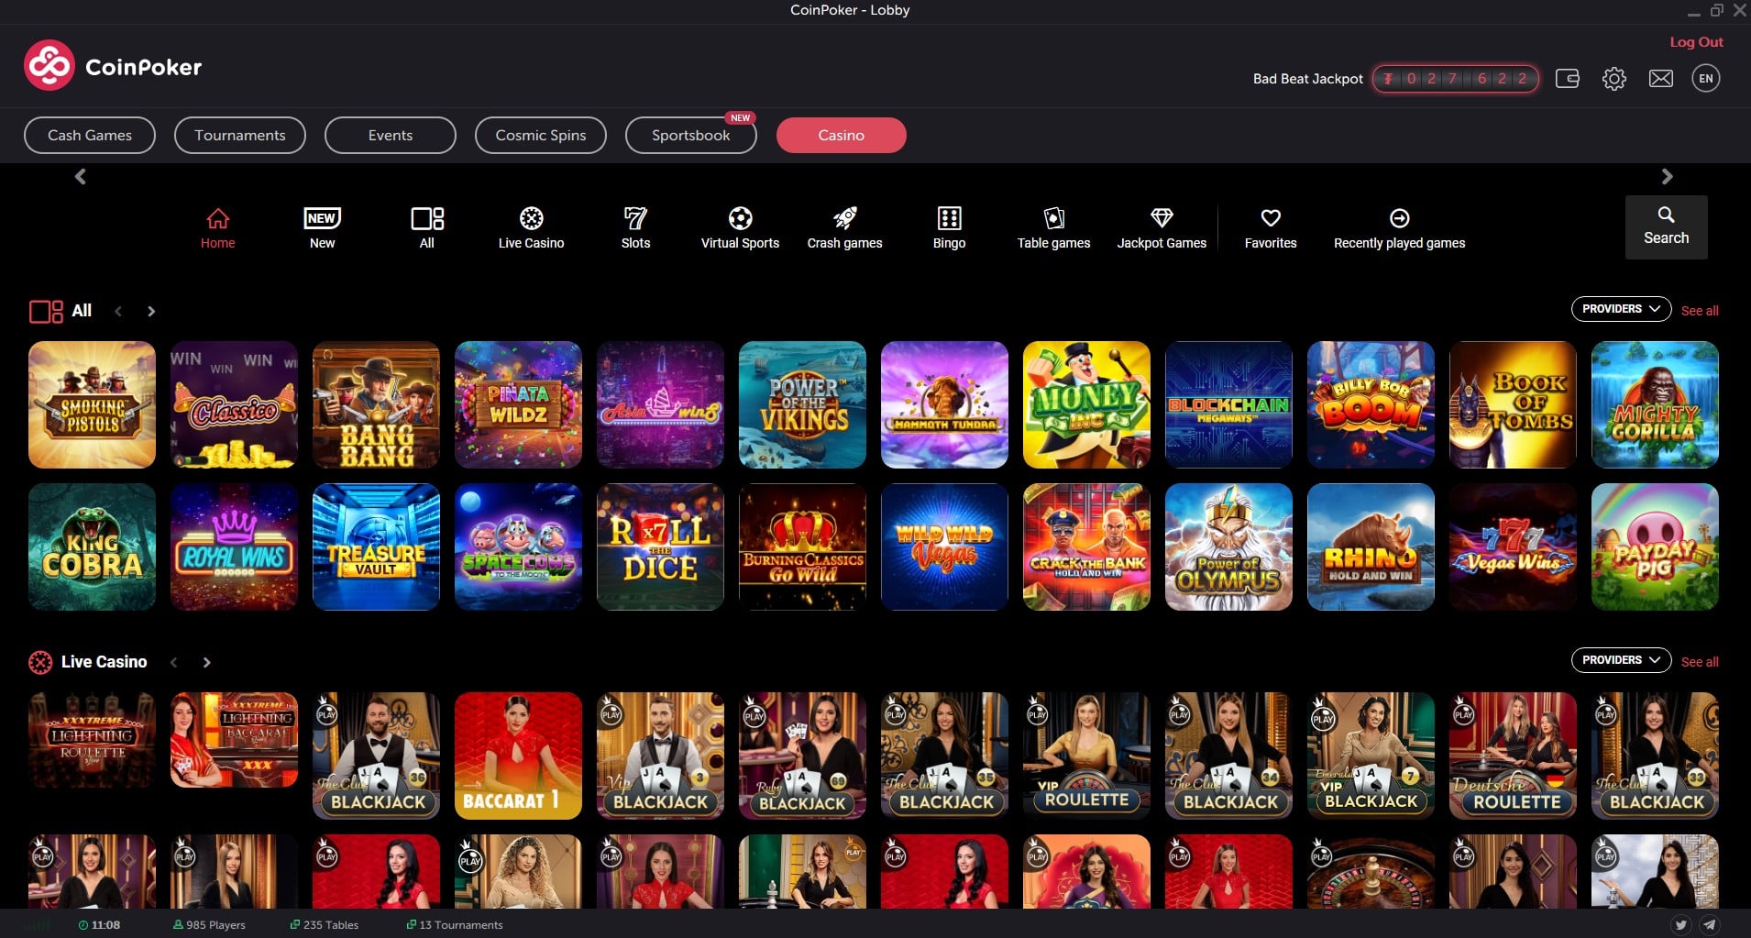Viewport: 1751px width, 938px height.
Task: Launch the Book of Tombs game
Action: (x=1513, y=404)
